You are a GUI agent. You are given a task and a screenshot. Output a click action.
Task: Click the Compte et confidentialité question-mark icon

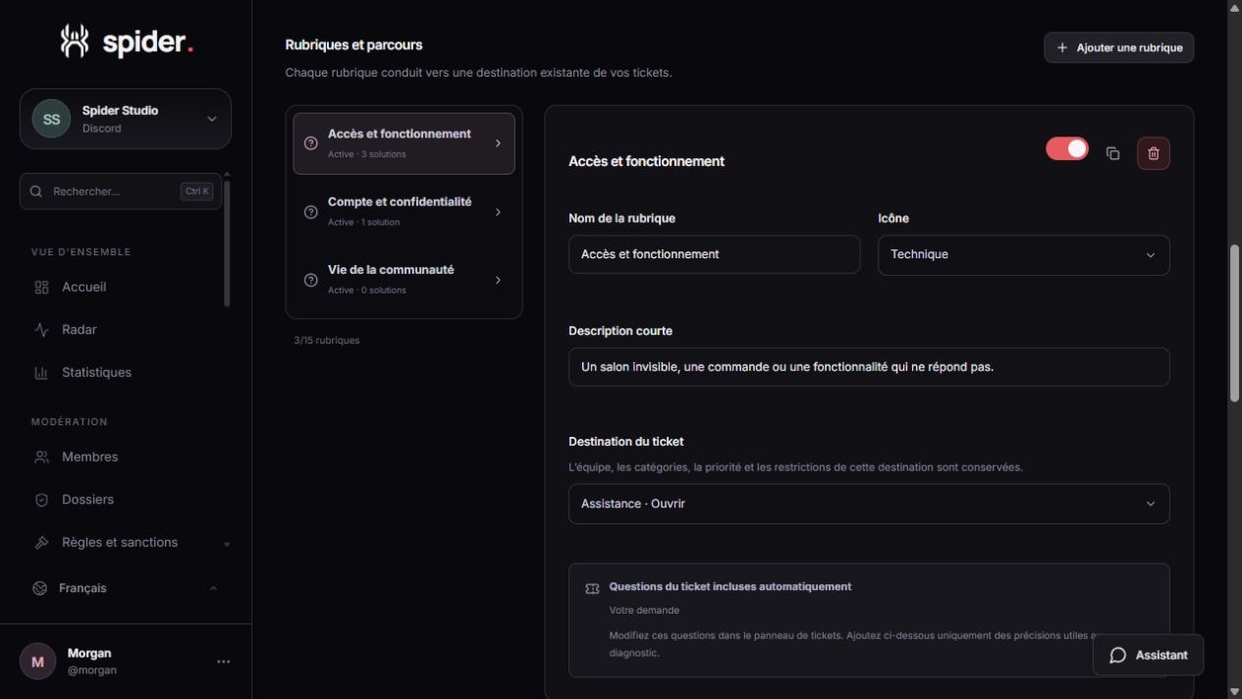click(x=311, y=212)
